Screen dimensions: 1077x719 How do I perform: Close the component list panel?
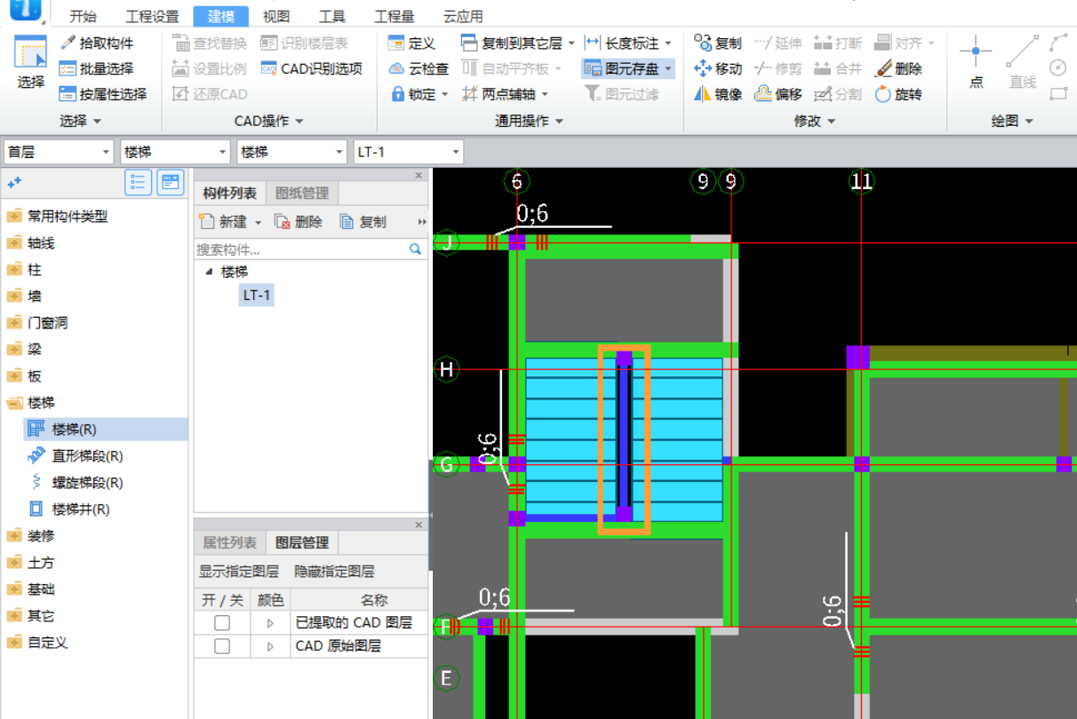coord(419,176)
